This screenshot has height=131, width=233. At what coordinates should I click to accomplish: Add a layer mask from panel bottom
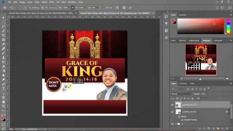point(209,128)
